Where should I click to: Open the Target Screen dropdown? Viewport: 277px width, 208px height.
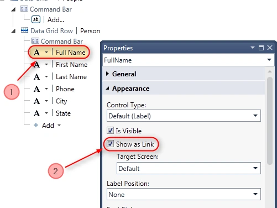point(255,168)
